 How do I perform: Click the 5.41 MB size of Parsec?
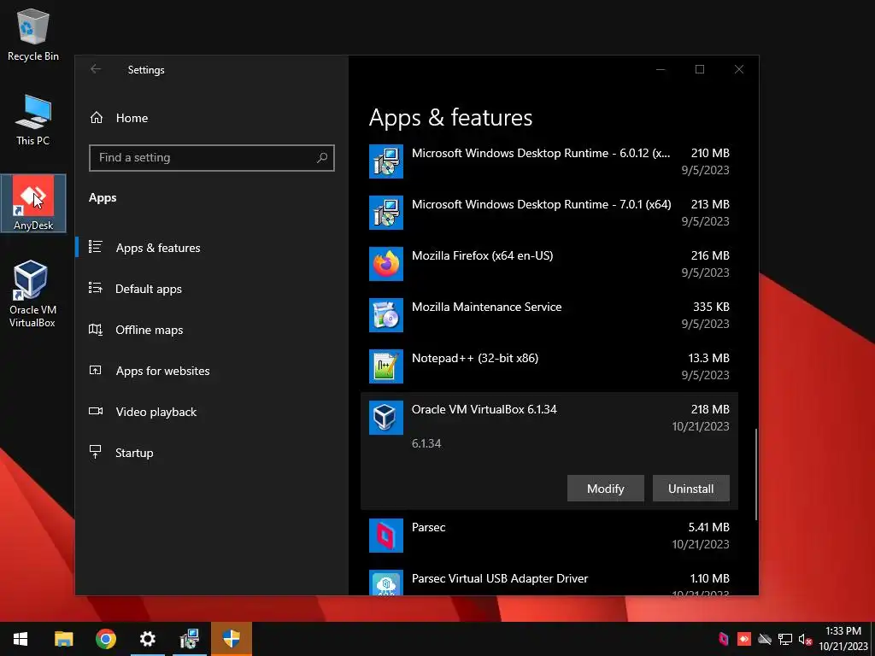coord(708,527)
